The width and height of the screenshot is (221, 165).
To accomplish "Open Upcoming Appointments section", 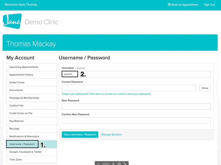I will coord(32,67).
